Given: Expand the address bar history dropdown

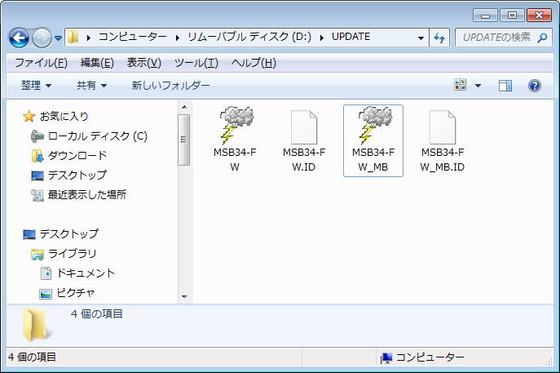Looking at the screenshot, I should pyautogui.click(x=421, y=38).
